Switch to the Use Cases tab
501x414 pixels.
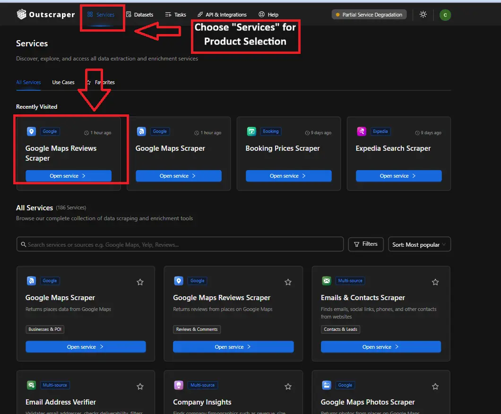63,82
